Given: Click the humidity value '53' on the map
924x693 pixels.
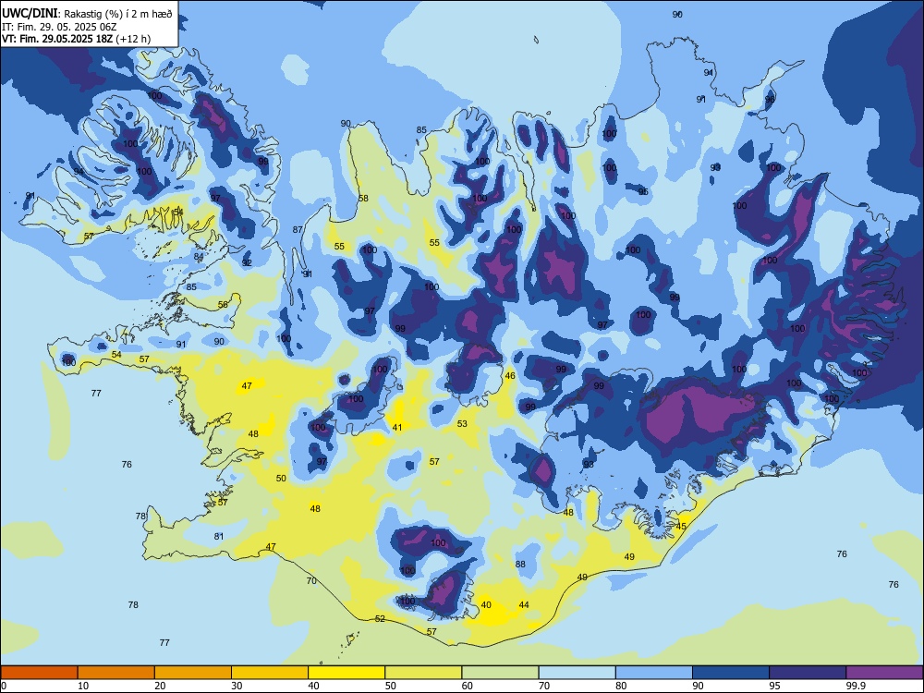Looking at the screenshot, I should [x=462, y=424].
